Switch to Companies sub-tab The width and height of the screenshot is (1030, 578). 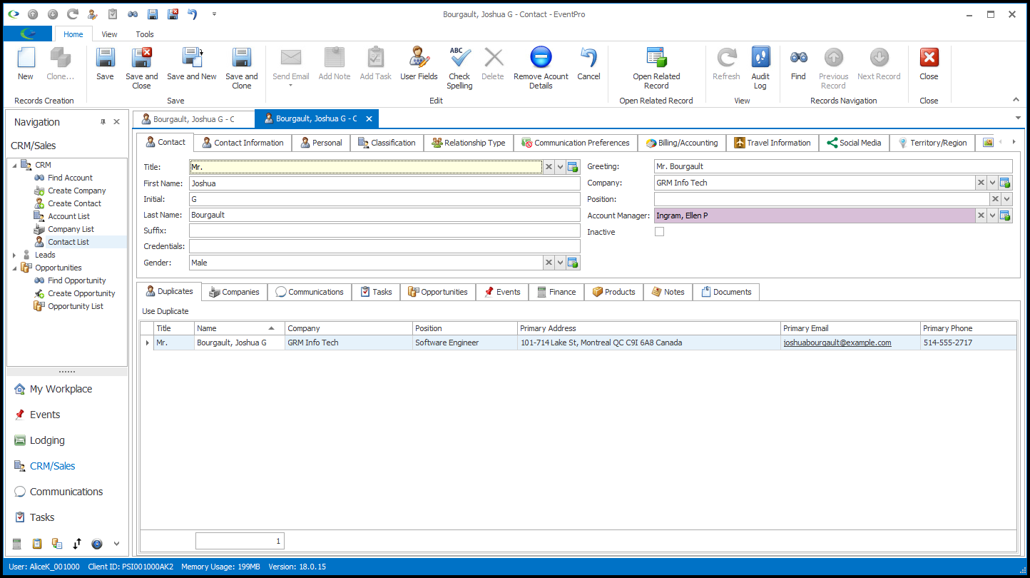pyautogui.click(x=234, y=292)
